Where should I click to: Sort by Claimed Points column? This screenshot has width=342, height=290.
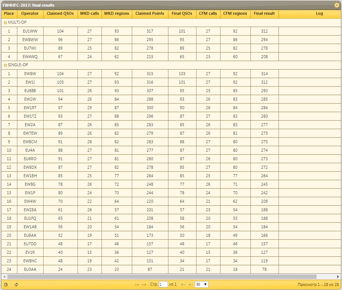tap(150, 14)
